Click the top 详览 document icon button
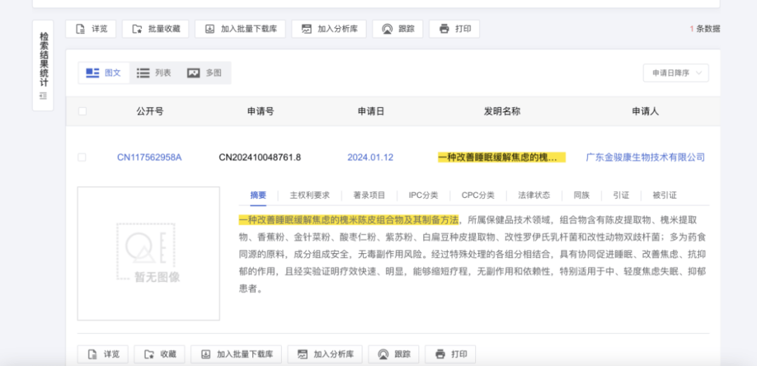 tap(81, 29)
